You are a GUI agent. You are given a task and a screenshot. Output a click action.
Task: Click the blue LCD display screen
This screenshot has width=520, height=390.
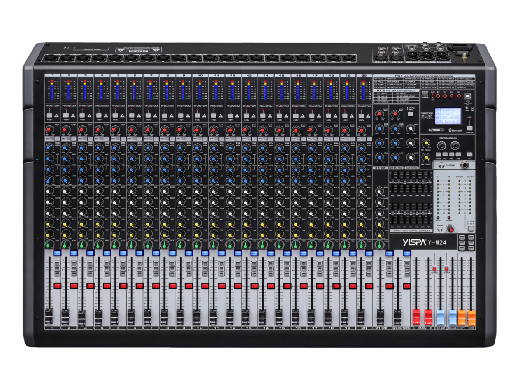[448, 116]
